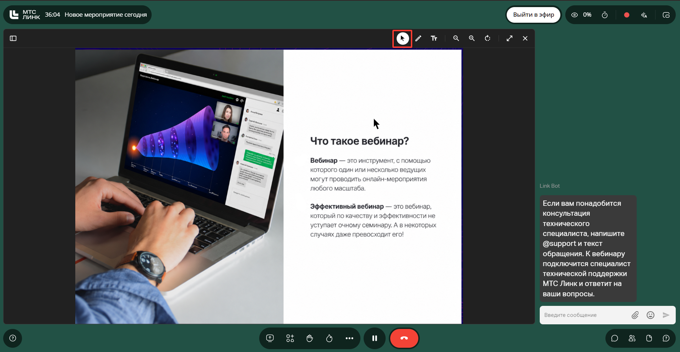End the call with red hang-up button
Image resolution: width=680 pixels, height=352 pixels.
pos(404,338)
